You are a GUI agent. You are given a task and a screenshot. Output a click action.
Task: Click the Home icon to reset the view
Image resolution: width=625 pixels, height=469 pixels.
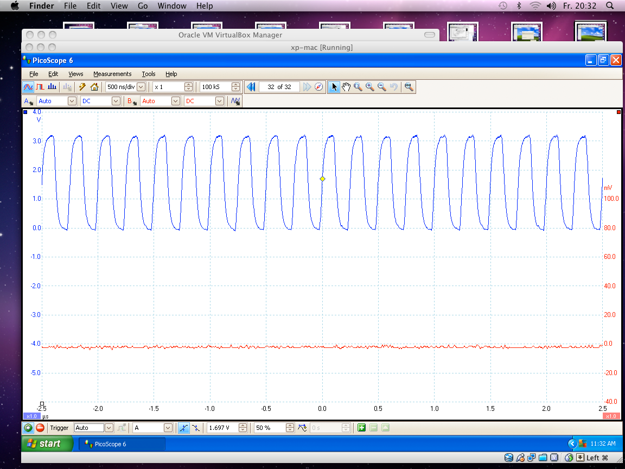[95, 86]
